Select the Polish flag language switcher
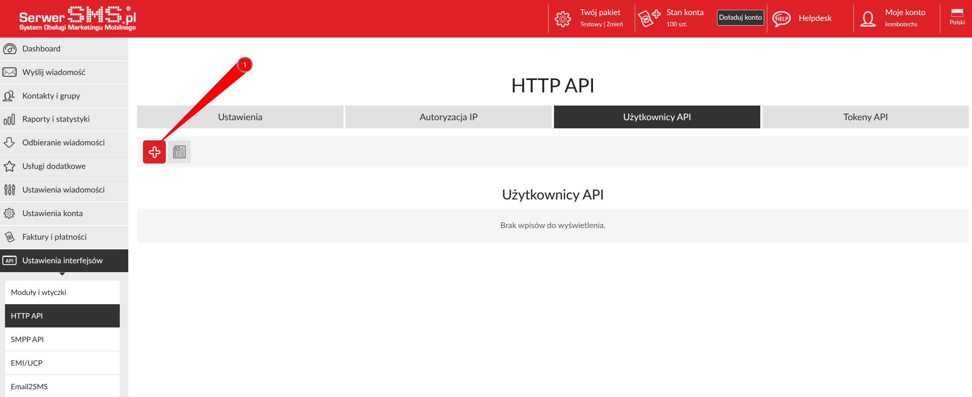 pyautogui.click(x=957, y=16)
